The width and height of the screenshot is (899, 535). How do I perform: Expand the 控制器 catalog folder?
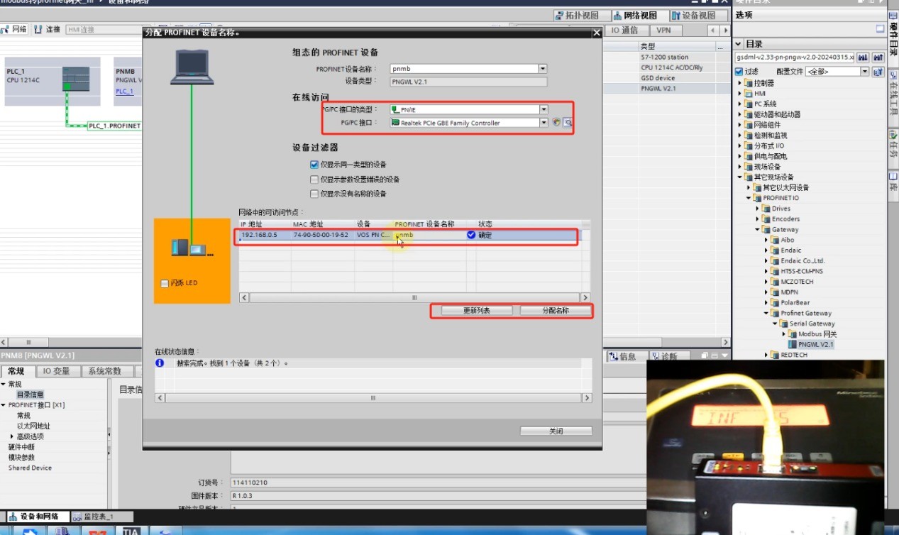point(740,83)
